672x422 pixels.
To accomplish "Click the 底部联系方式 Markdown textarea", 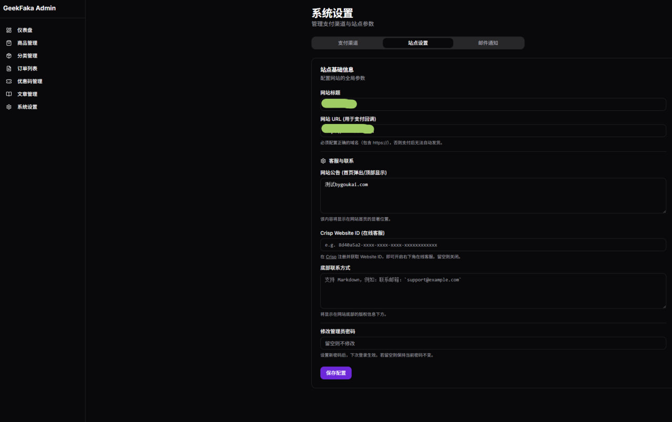I will coord(492,290).
